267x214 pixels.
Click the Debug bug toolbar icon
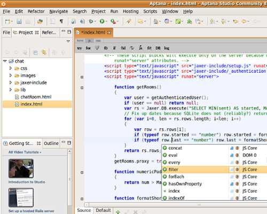point(91,21)
